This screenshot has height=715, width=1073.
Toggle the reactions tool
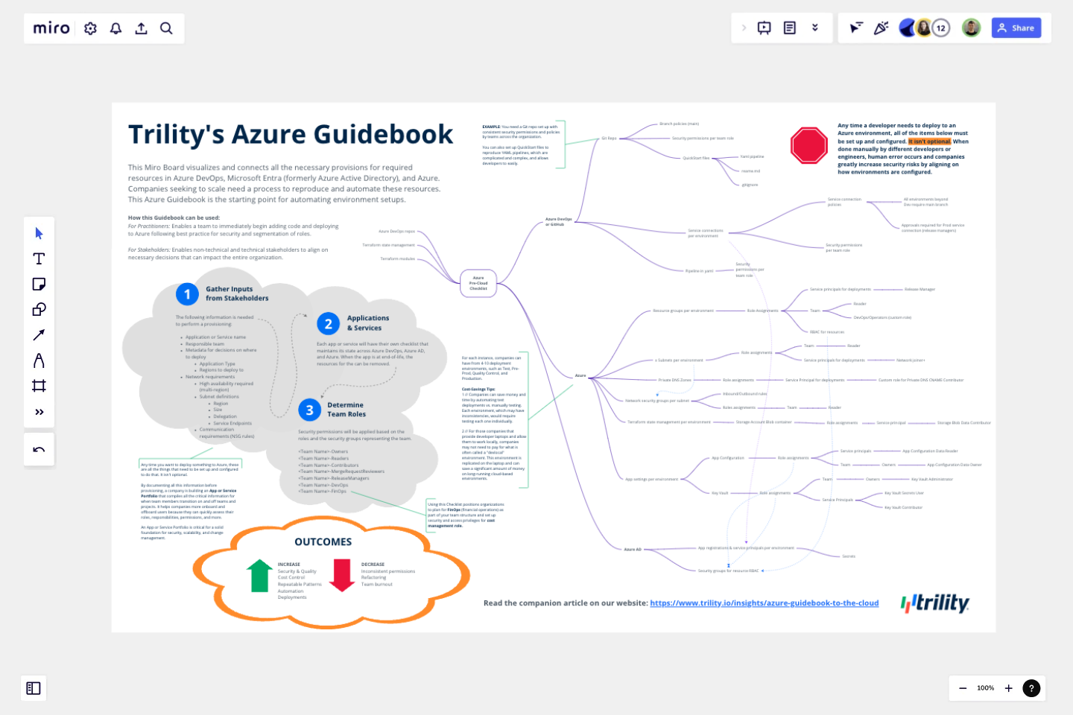point(881,28)
